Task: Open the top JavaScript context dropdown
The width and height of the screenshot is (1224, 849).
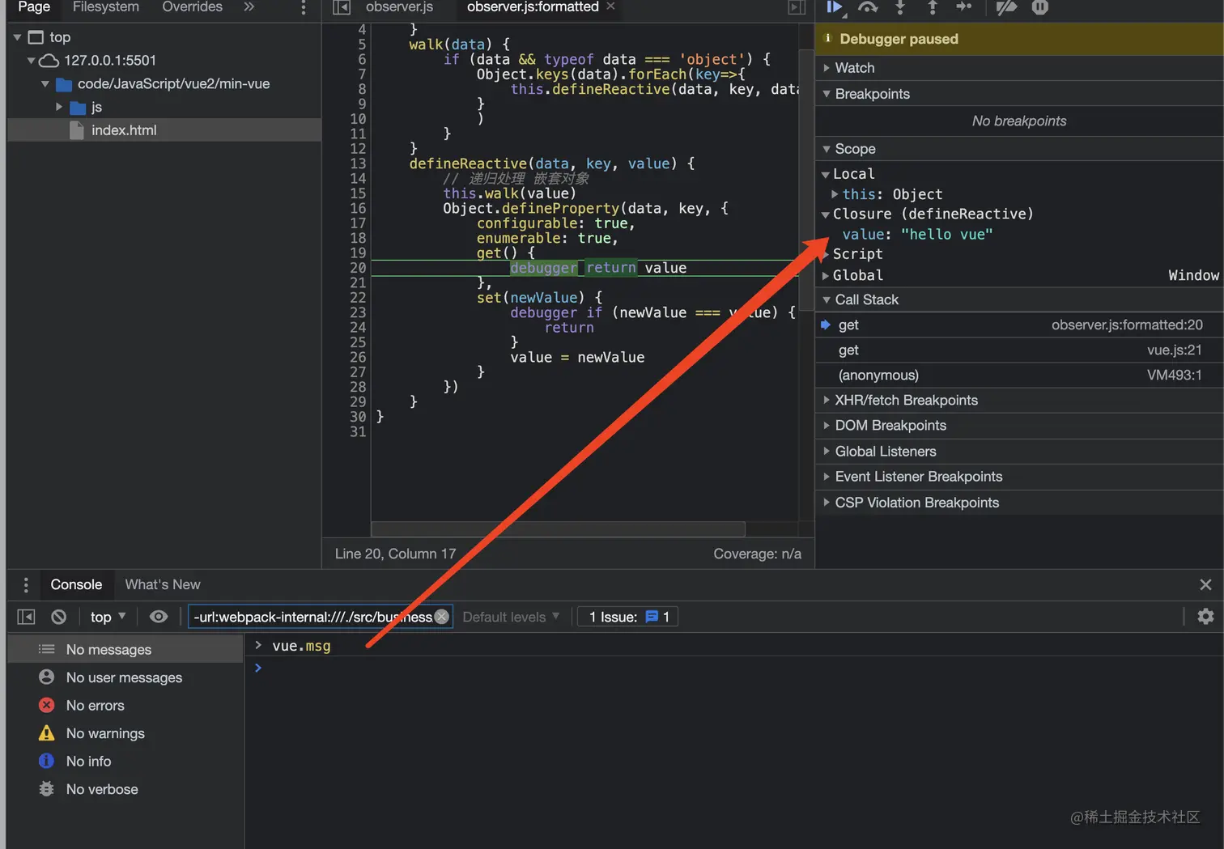Action: click(108, 617)
